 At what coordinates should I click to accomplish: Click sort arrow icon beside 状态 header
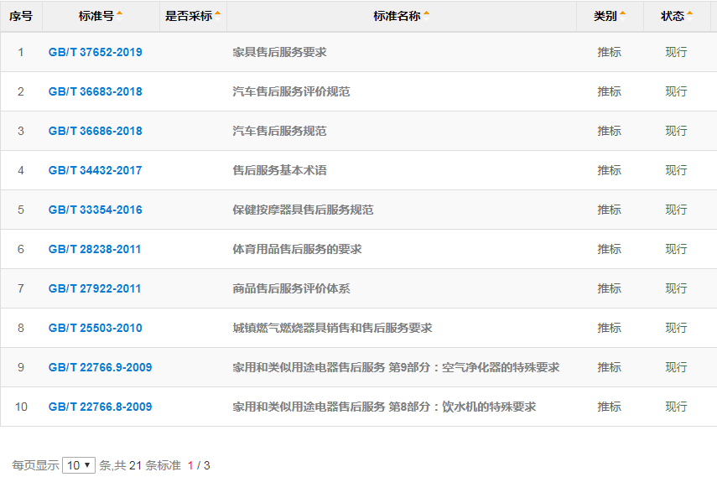click(x=690, y=14)
